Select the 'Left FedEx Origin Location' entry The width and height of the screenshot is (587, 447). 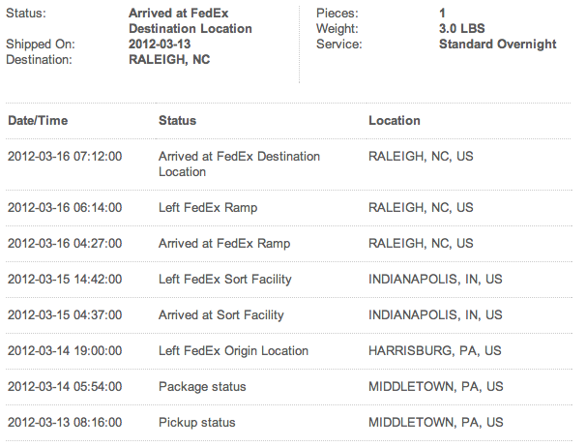(x=233, y=351)
